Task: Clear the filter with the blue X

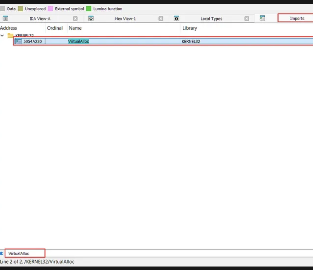Action: pyautogui.click(x=2, y=253)
